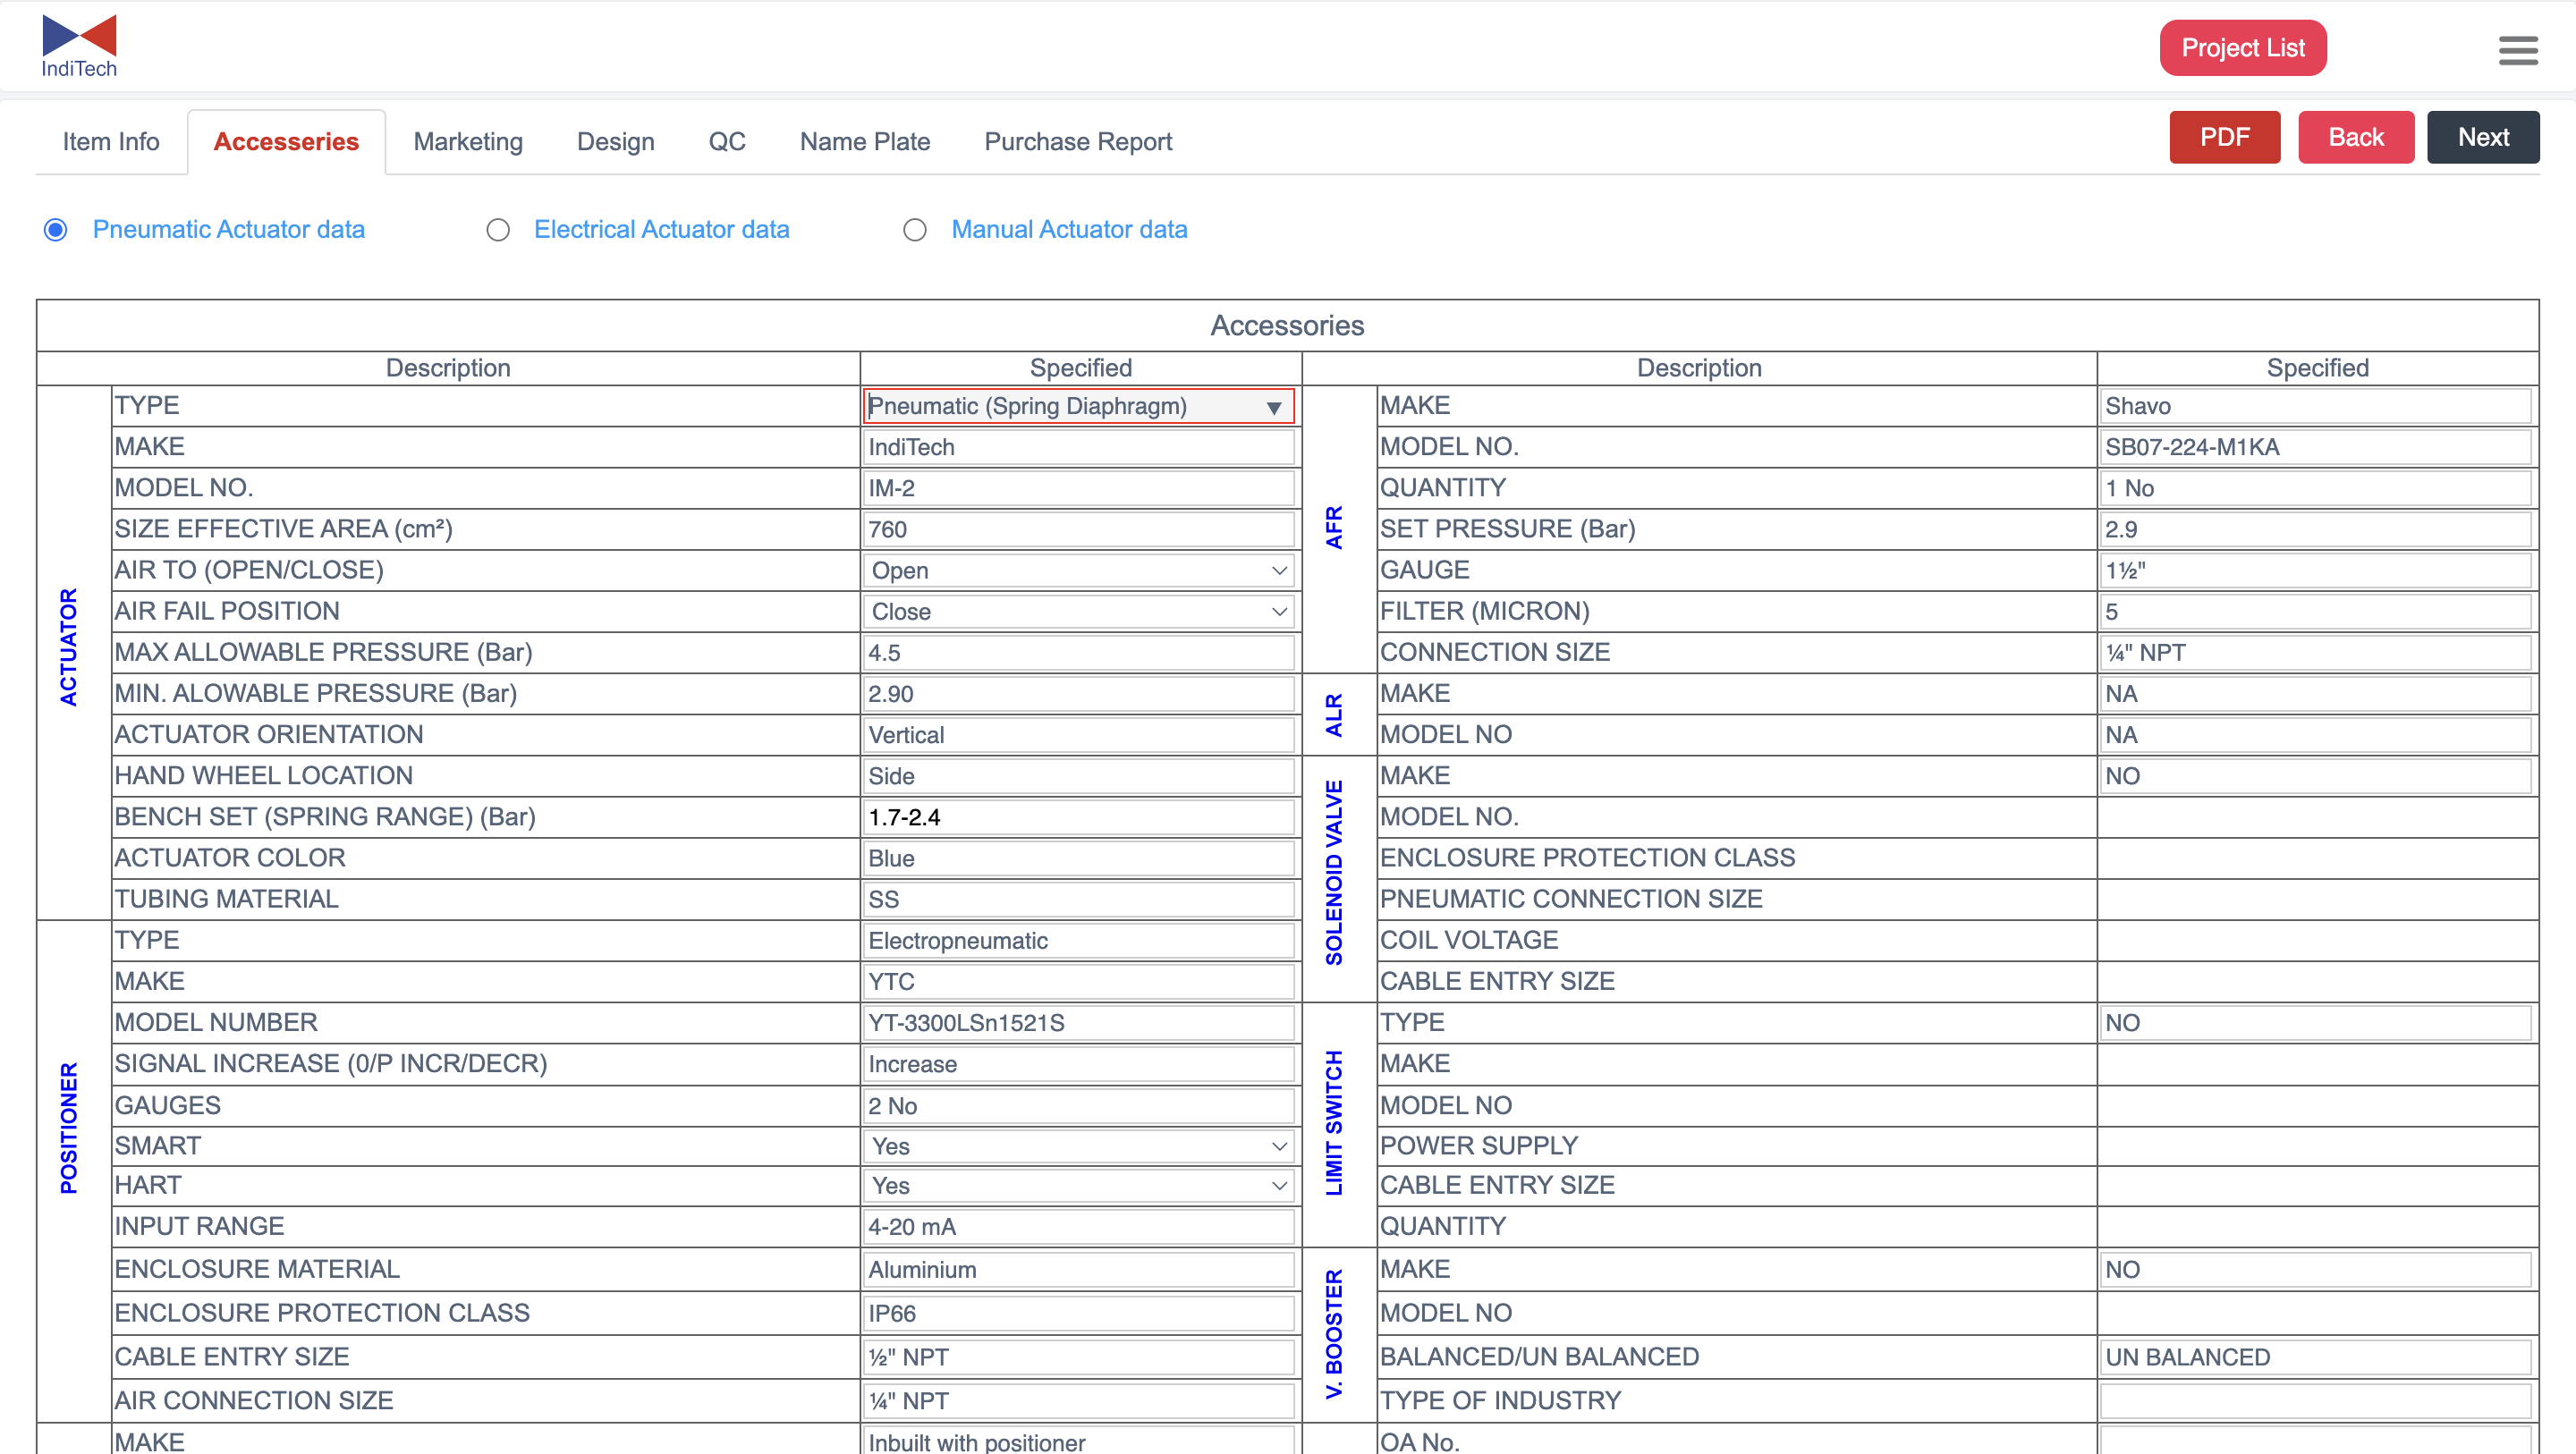Viewport: 2576px width, 1454px height.
Task: Click the AFR MAKE field Shavo
Action: click(2316, 406)
